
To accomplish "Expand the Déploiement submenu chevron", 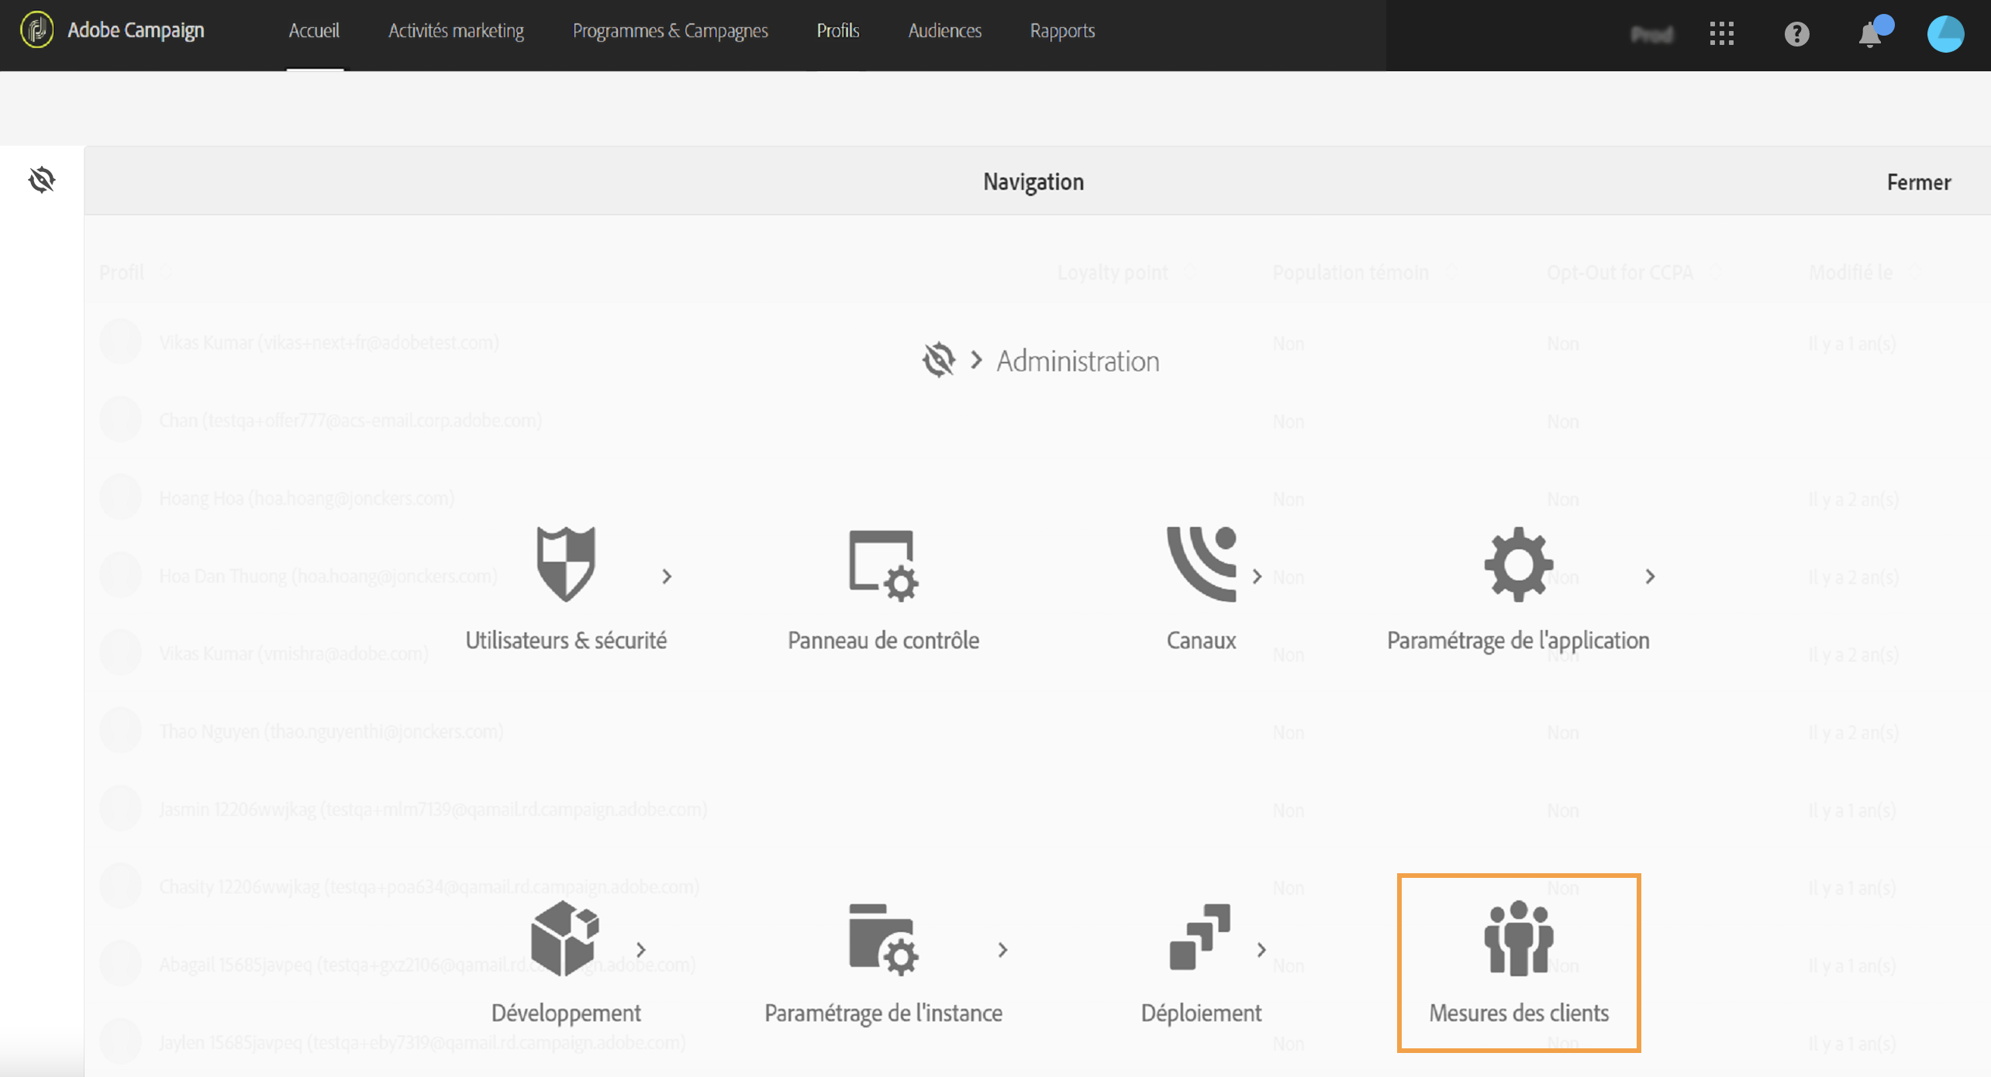I will pyautogui.click(x=1261, y=950).
